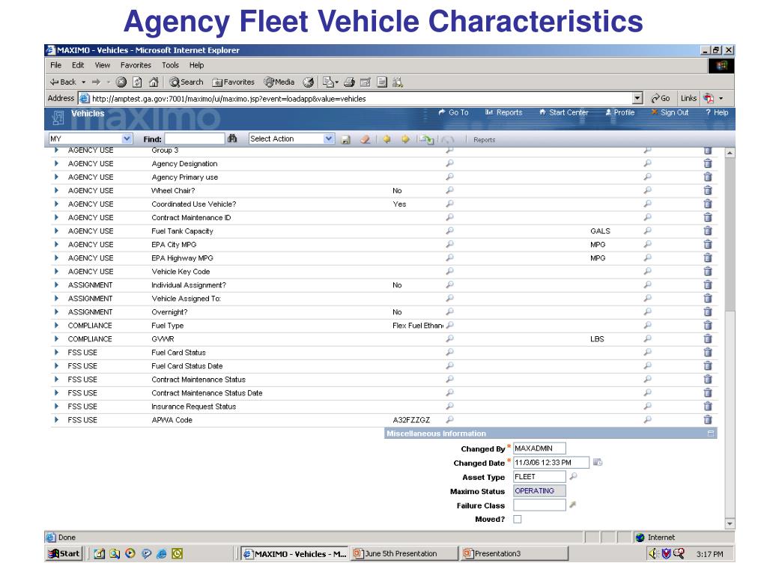Click Reports in Maximo header
This screenshot has height=575, width=767.
(x=504, y=112)
